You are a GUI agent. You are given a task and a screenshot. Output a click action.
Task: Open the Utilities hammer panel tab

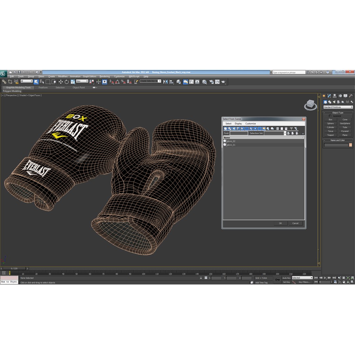click(351, 96)
